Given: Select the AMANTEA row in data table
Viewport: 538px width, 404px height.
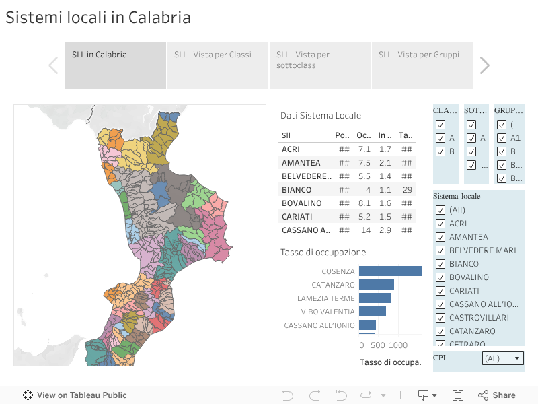Looking at the screenshot, I should 301,163.
